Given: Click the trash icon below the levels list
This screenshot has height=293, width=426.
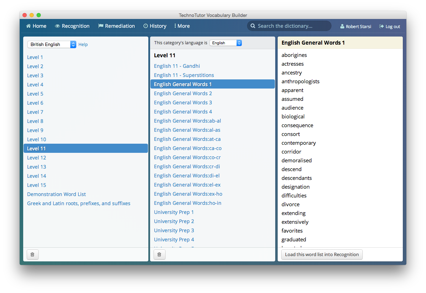Looking at the screenshot, I should (32, 254).
